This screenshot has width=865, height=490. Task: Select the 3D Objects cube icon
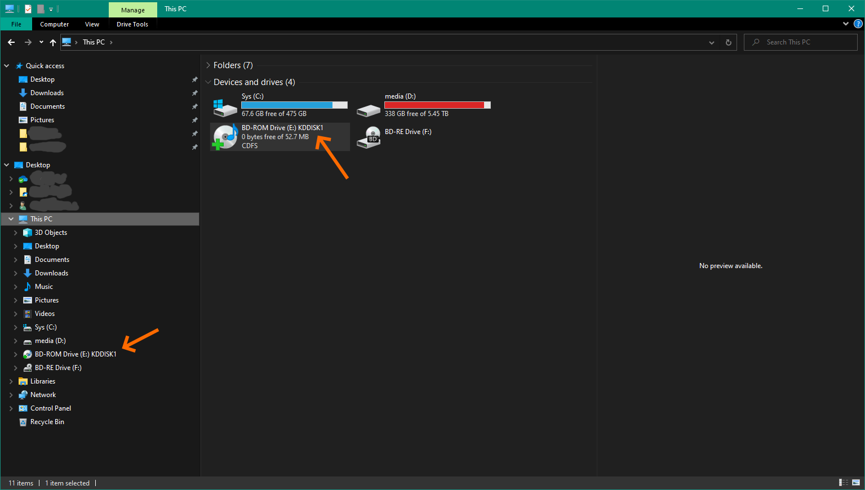27,233
